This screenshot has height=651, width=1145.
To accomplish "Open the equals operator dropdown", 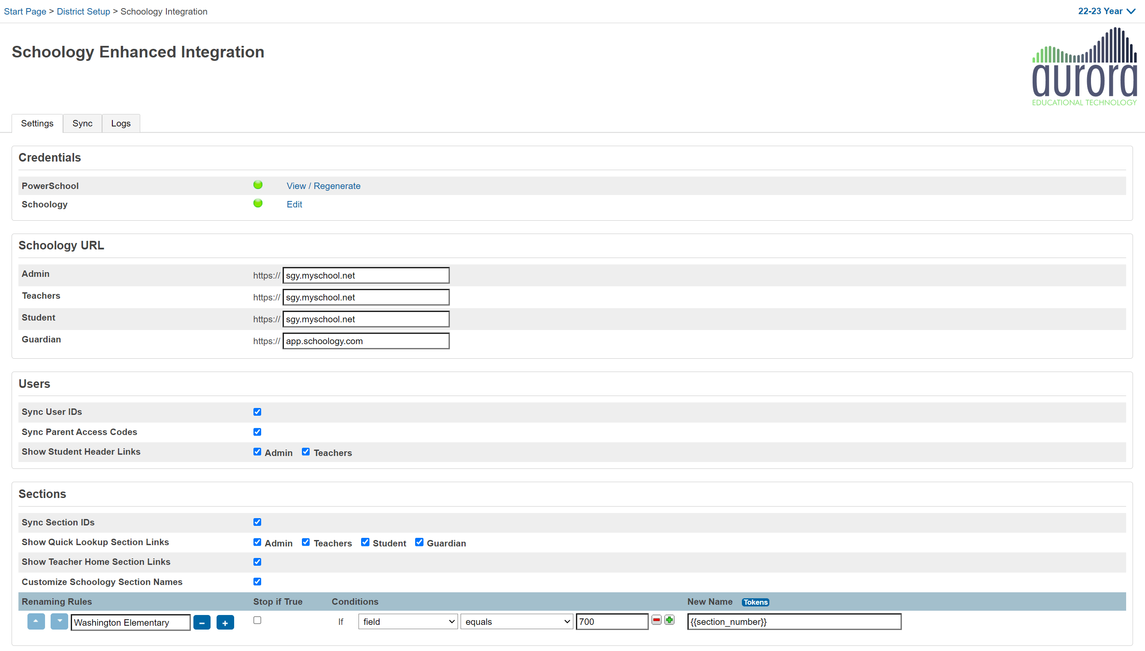I will pyautogui.click(x=517, y=621).
